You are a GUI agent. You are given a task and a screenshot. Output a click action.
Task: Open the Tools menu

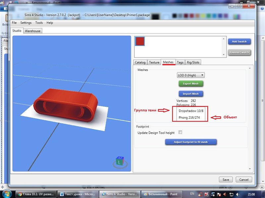click(x=39, y=23)
